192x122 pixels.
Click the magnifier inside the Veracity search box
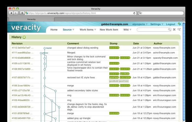[169, 29]
